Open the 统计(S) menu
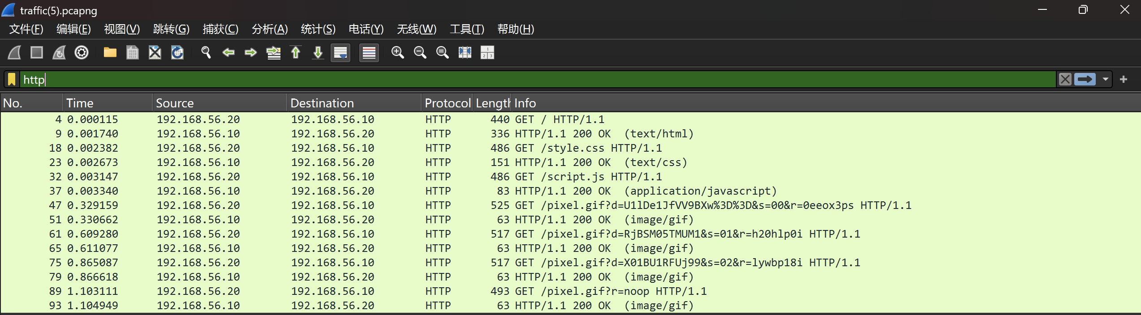This screenshot has width=1141, height=315. [318, 29]
